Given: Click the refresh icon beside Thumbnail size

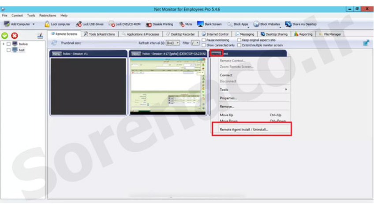Looking at the screenshot, I should click(x=54, y=43).
